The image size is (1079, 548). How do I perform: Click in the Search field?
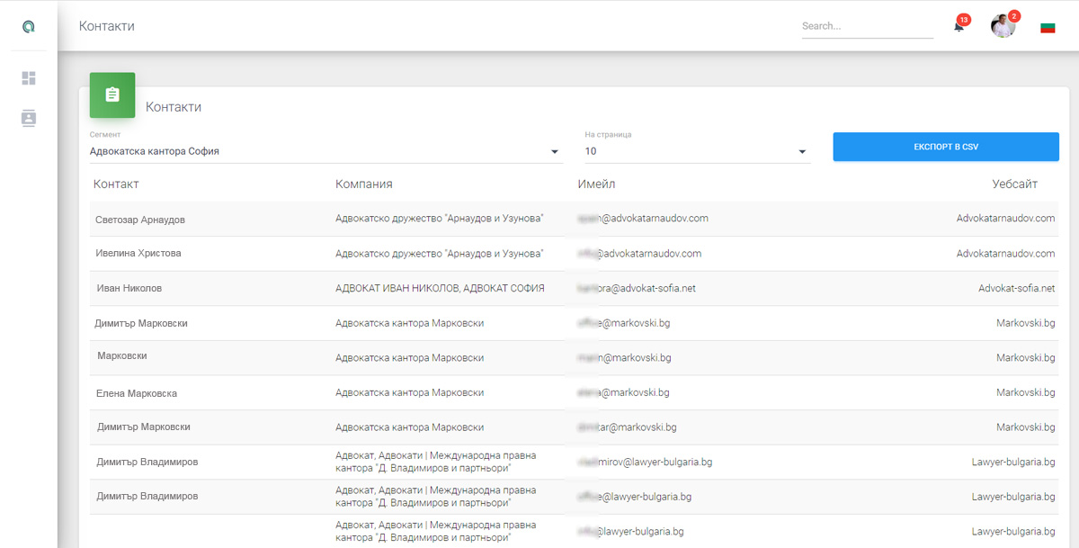pos(867,26)
